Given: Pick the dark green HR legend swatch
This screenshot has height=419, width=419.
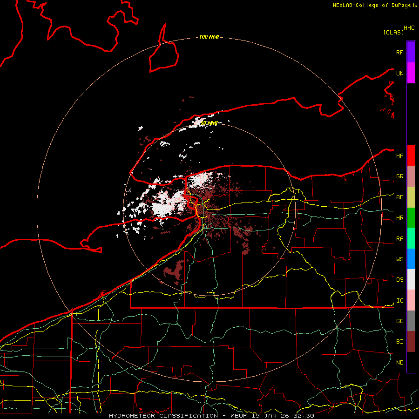Looking at the screenshot, I should [x=411, y=218].
